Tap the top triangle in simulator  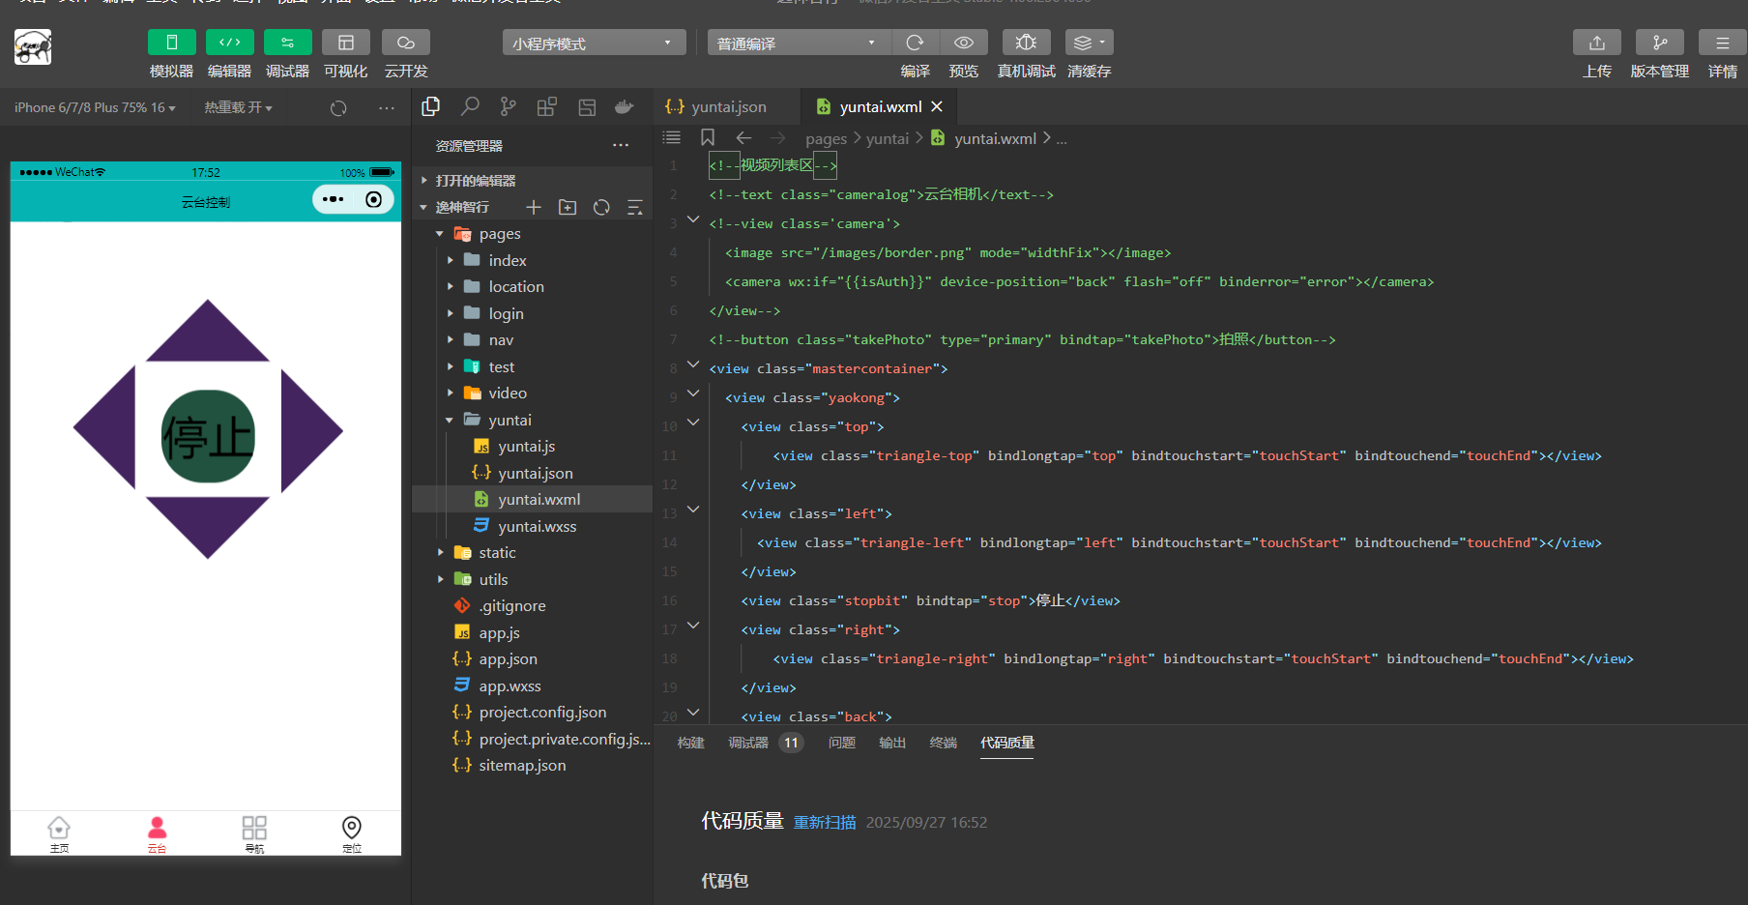pos(208,334)
